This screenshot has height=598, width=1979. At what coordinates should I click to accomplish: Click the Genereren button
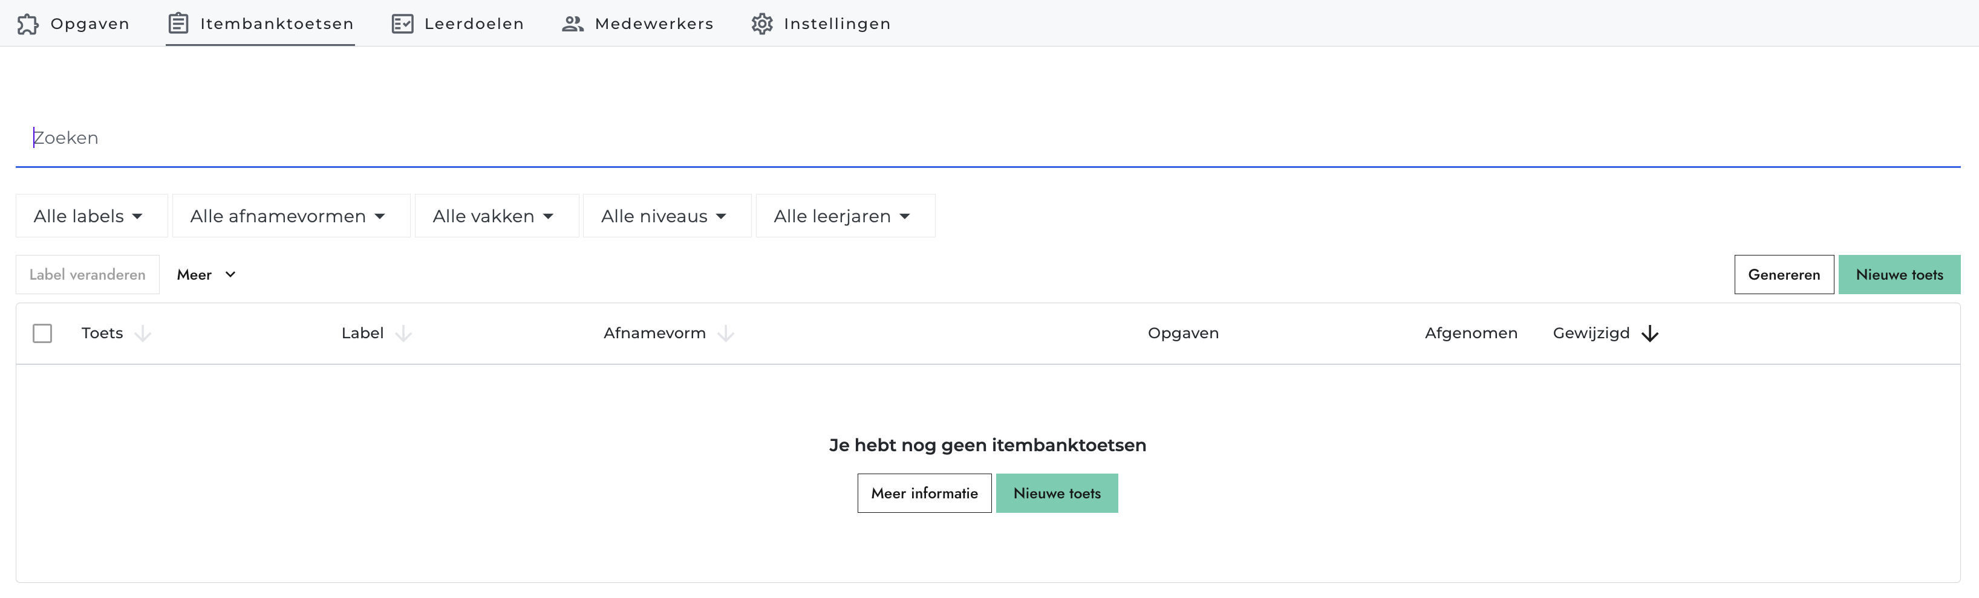click(1784, 275)
